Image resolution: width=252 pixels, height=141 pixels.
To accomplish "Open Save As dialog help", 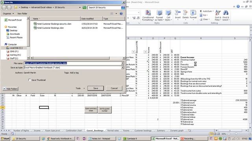I will click(x=121, y=14).
